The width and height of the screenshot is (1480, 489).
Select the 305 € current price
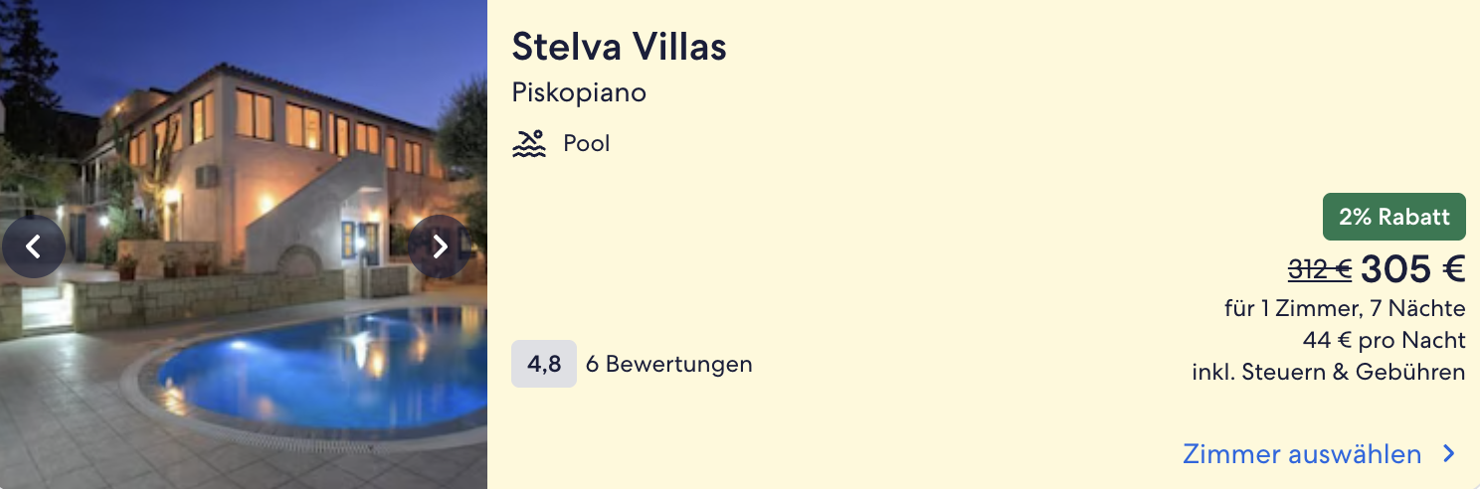(1413, 269)
